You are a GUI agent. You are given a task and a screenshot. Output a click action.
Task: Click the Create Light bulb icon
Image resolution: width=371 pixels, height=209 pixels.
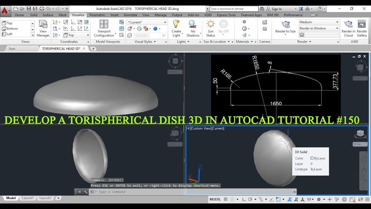tap(176, 24)
